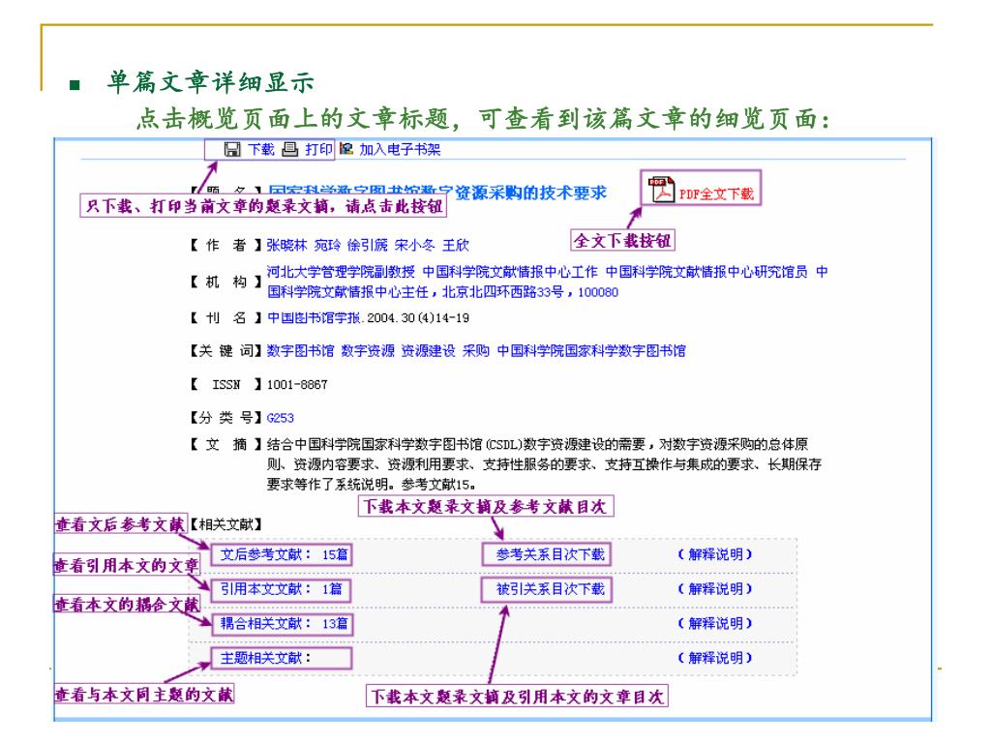
Task: Click the printer icon
Action: click(x=289, y=150)
